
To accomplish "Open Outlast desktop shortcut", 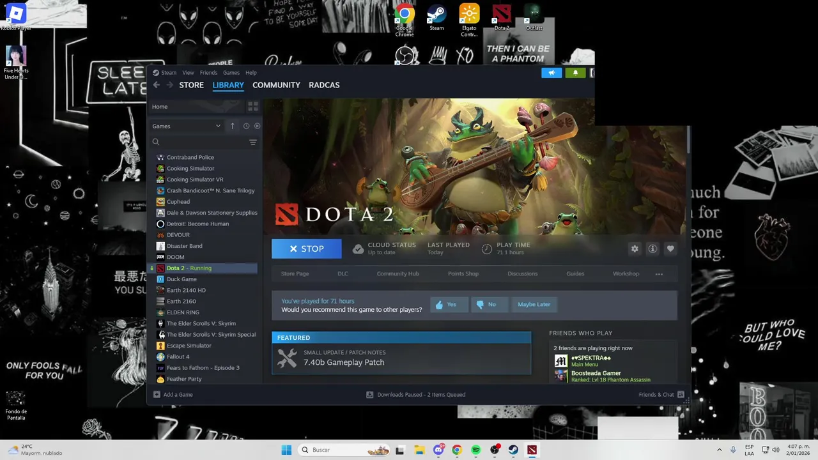I will pyautogui.click(x=534, y=18).
